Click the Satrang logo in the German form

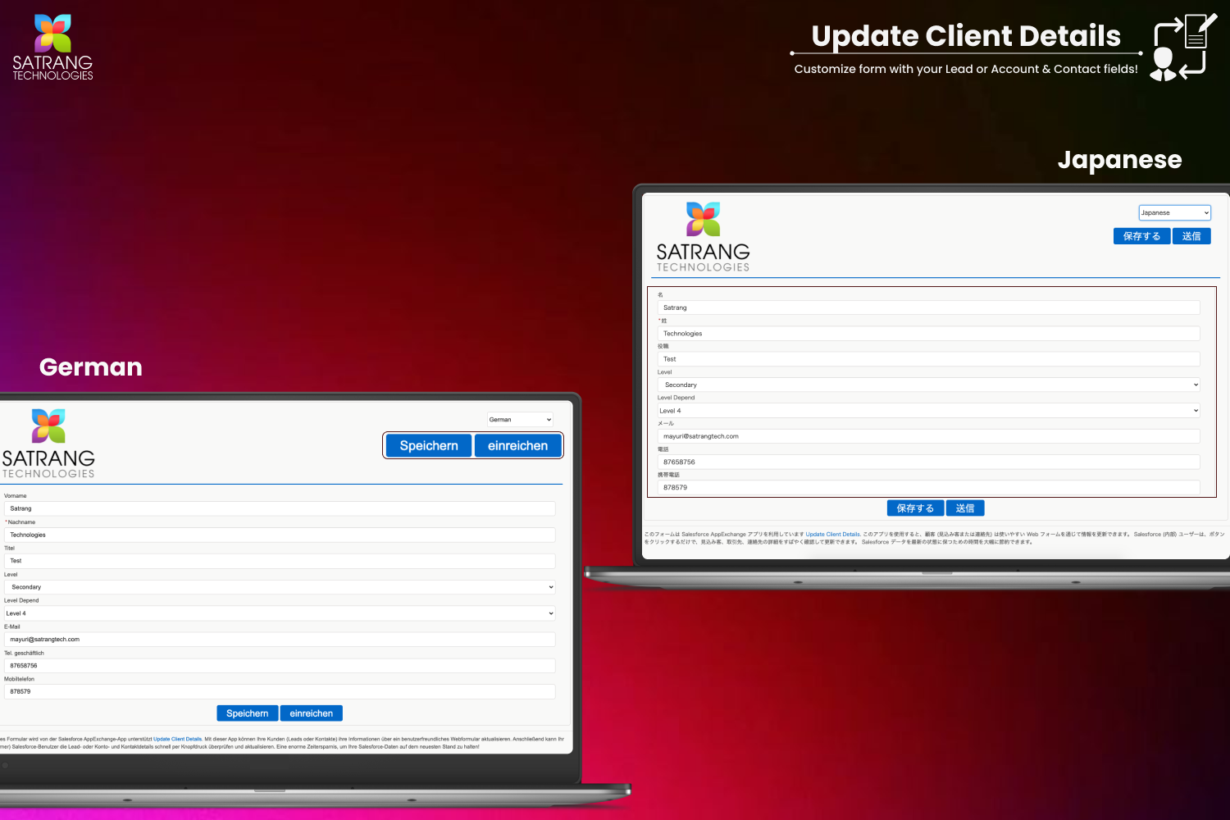coord(48,444)
